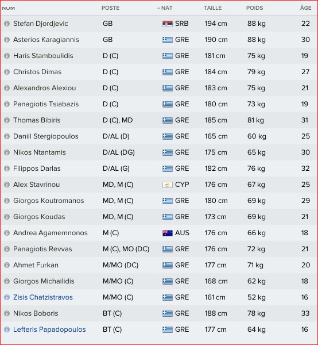Open info icon beside Zisis Chatzistravos
This screenshot has height=345, width=318.
[x=7, y=297]
